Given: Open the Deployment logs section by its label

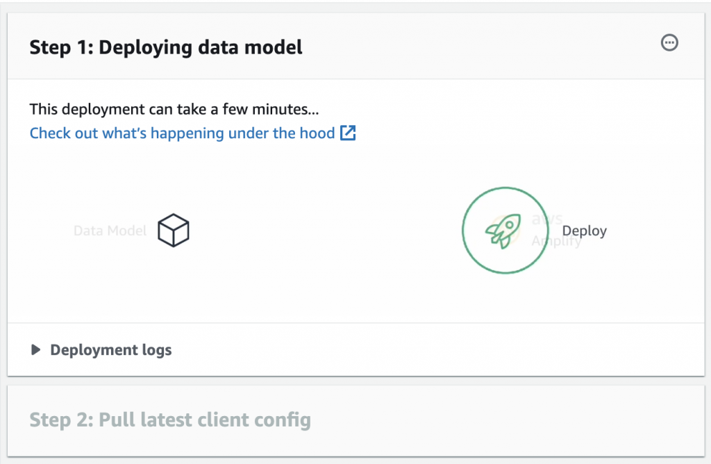Looking at the screenshot, I should (111, 350).
